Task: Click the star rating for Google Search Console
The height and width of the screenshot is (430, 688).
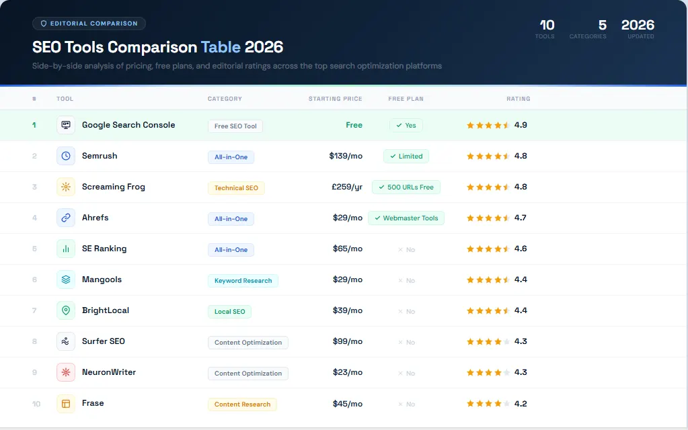Action: point(488,126)
